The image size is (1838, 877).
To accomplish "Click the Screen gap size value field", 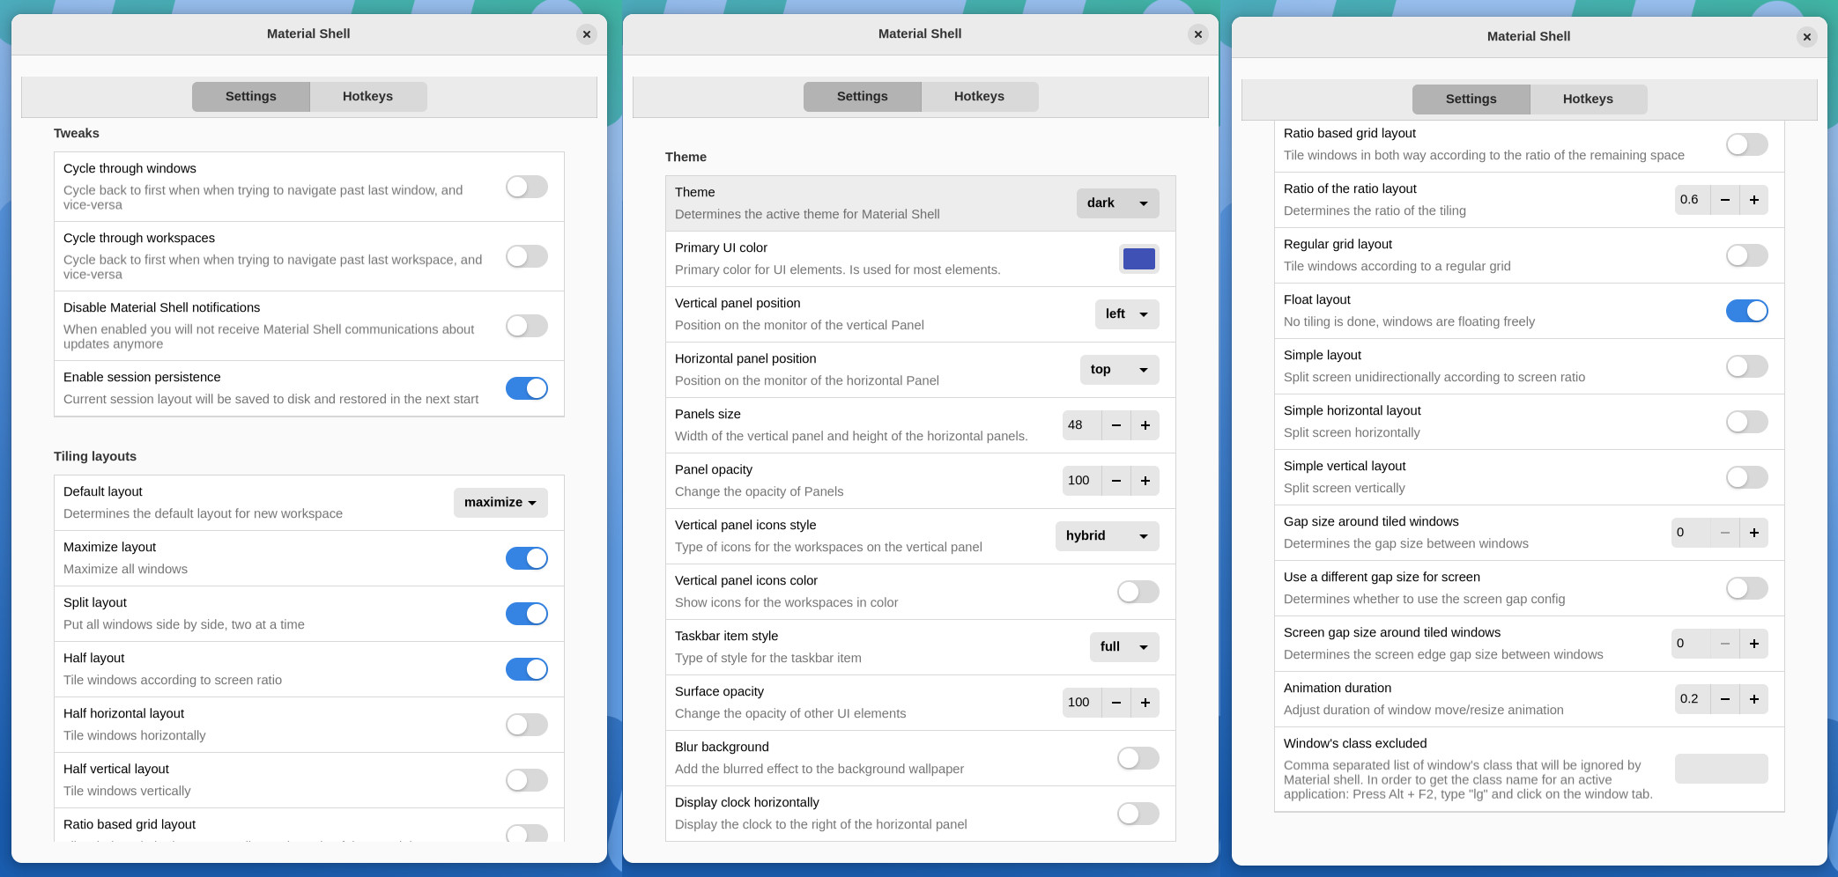I will [x=1690, y=644].
